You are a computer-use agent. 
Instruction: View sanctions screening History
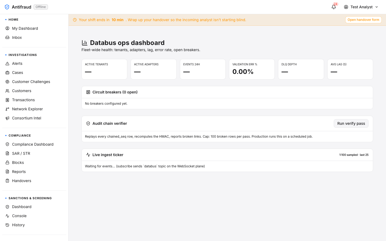coord(34,225)
